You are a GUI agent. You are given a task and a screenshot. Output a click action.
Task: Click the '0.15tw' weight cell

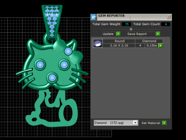click(152, 45)
